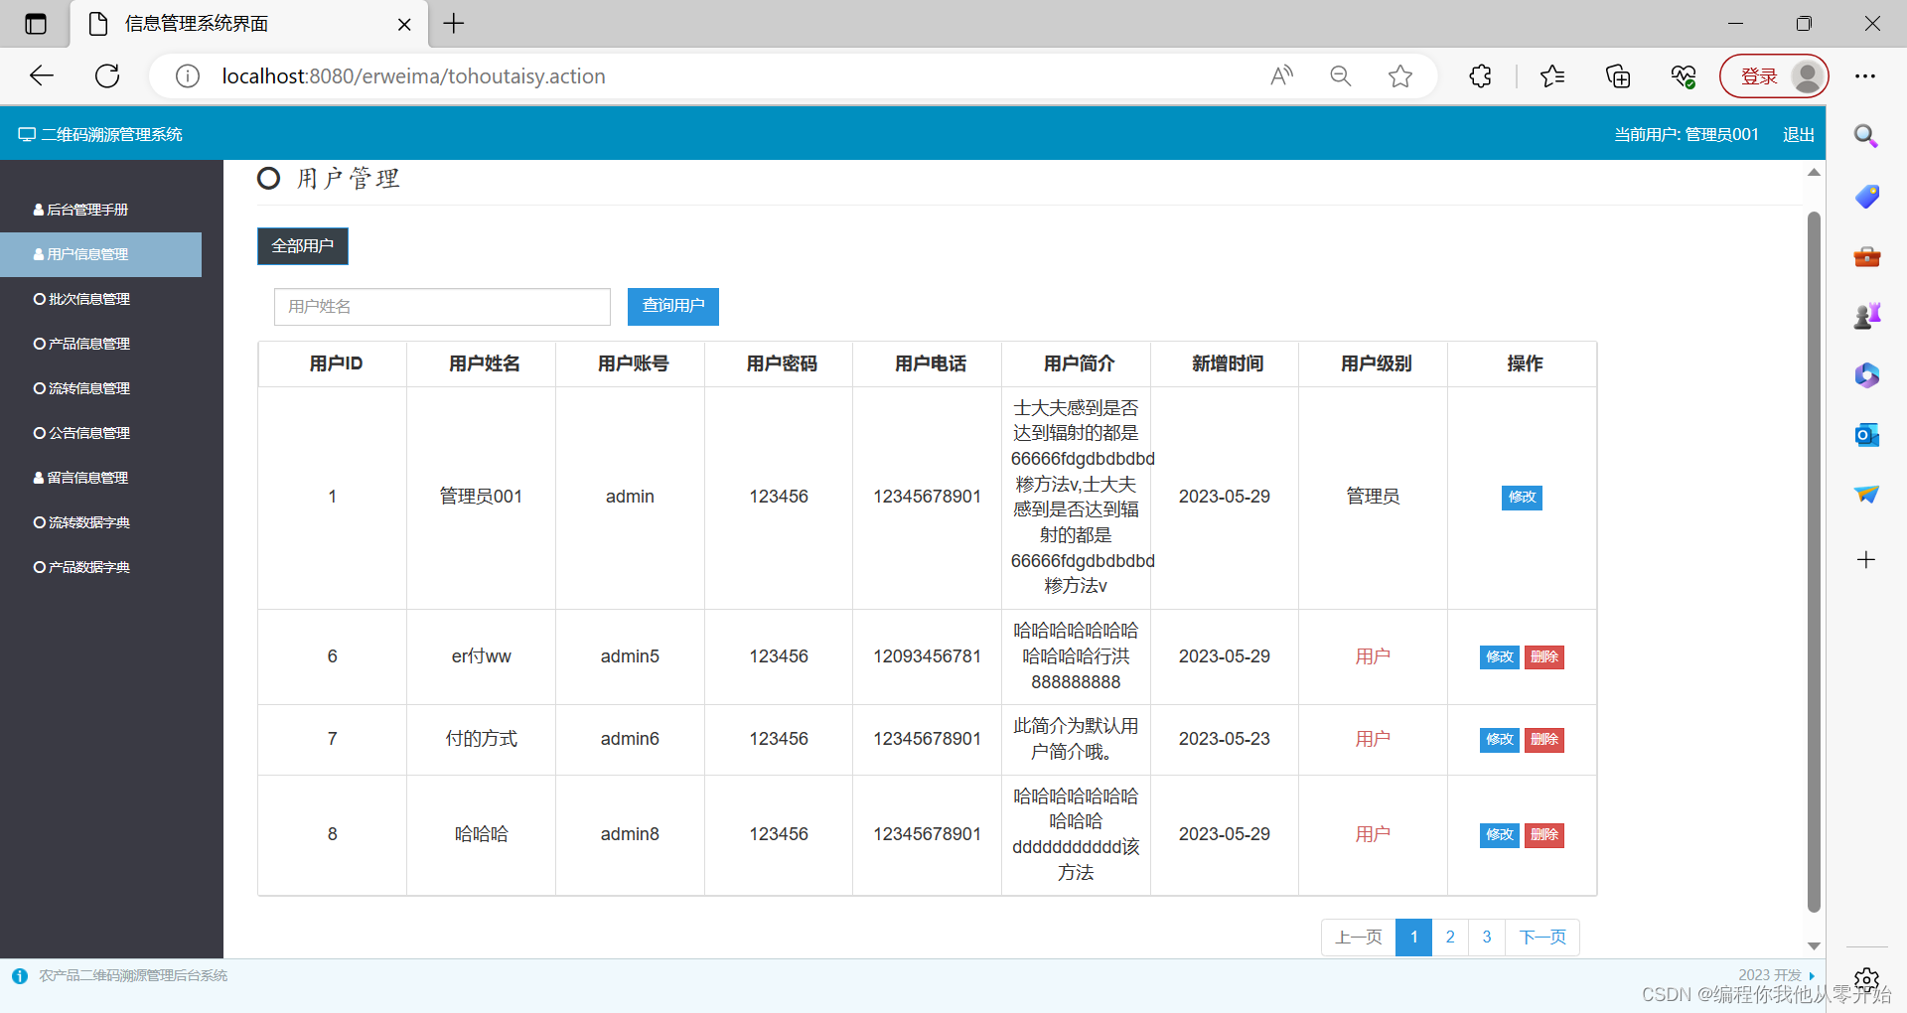This screenshot has height=1013, width=1907.
Task: Click the 用户级别 column header
Action: 1376,364
